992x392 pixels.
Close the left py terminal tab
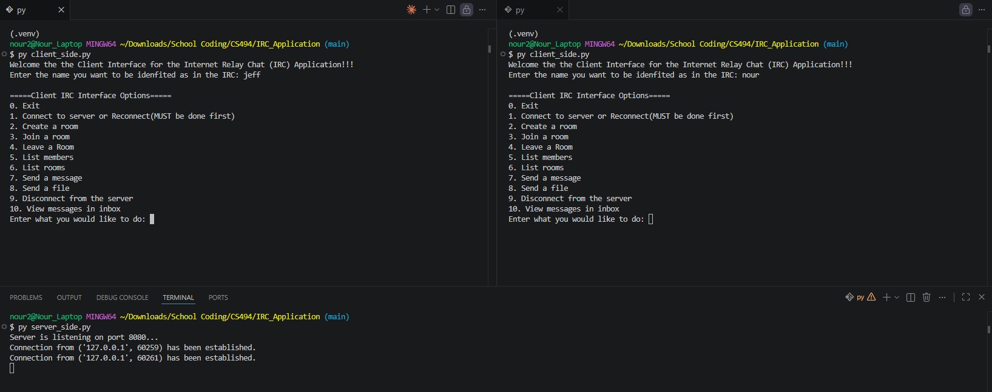tap(61, 10)
